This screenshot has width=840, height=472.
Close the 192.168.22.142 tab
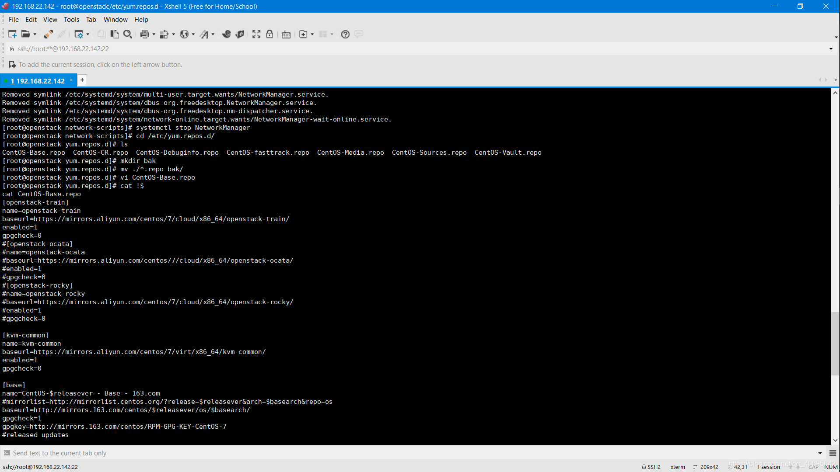[x=71, y=80]
